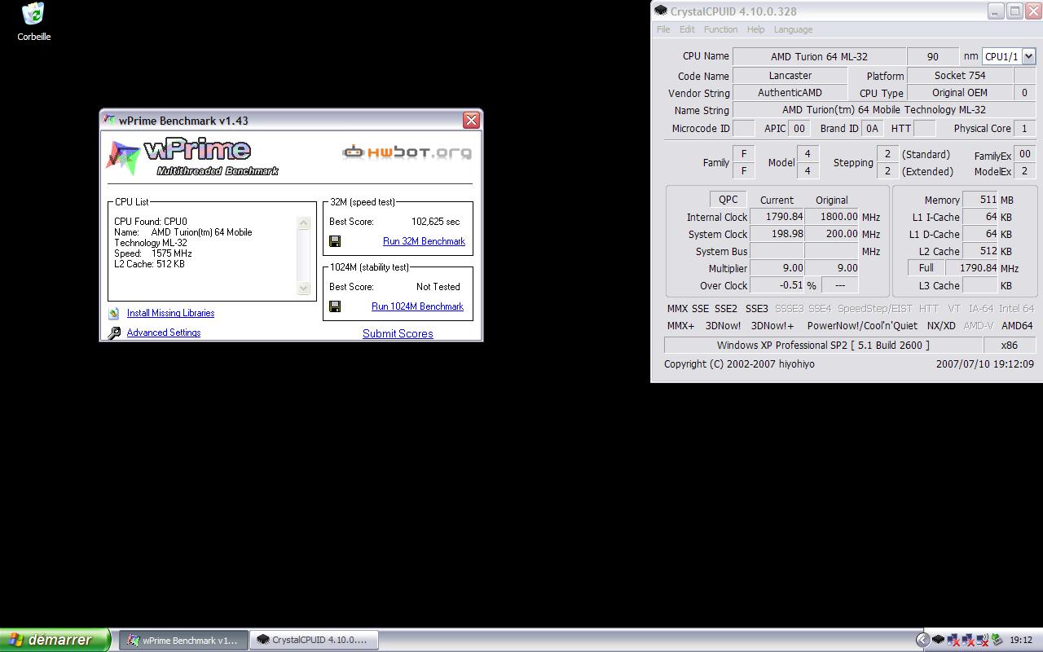The height and width of the screenshot is (652, 1043).
Task: Click the QPC button in CrystalCPUID
Action: click(728, 200)
